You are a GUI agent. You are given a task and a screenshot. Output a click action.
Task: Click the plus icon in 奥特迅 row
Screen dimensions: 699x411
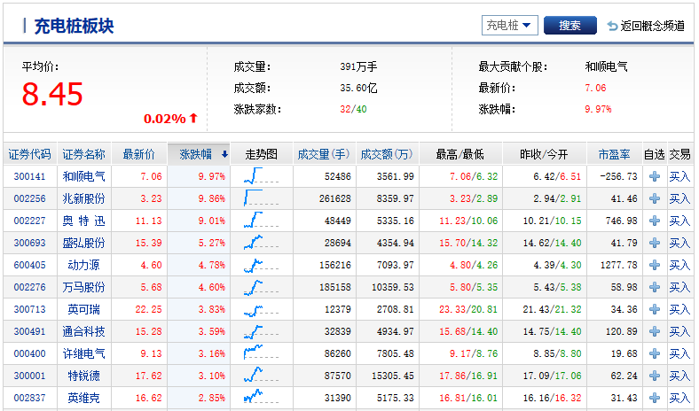point(654,221)
